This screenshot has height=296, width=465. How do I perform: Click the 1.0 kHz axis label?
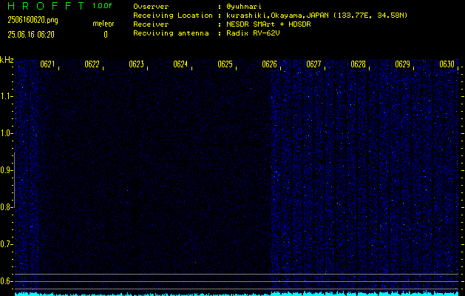pyautogui.click(x=6, y=133)
